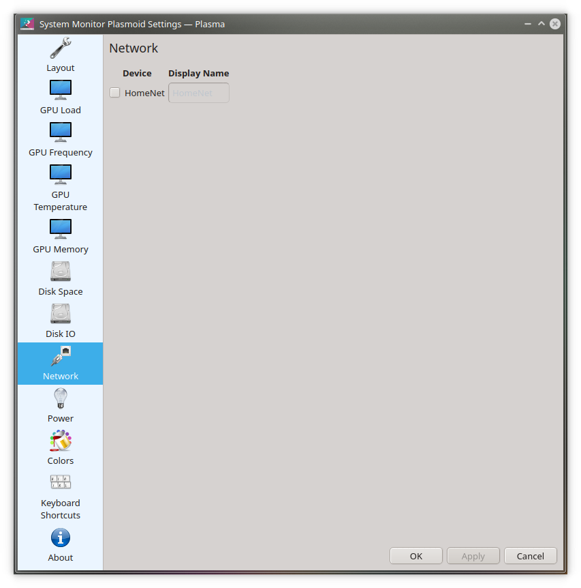The width and height of the screenshot is (581, 588).
Task: Select the Disk IO hard drive icon
Action: click(60, 314)
